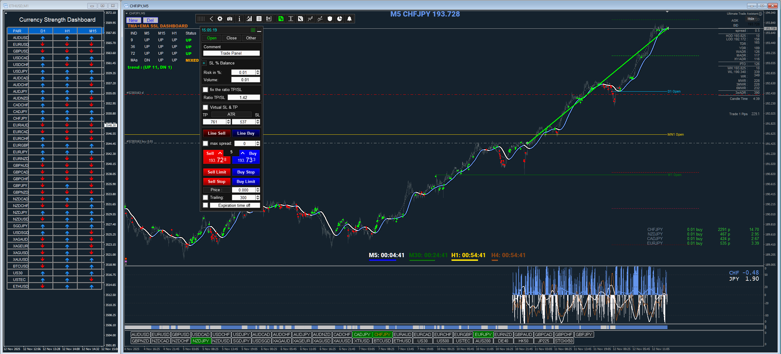
Task: Switch to the Close tab in trade panel
Action: [232, 38]
